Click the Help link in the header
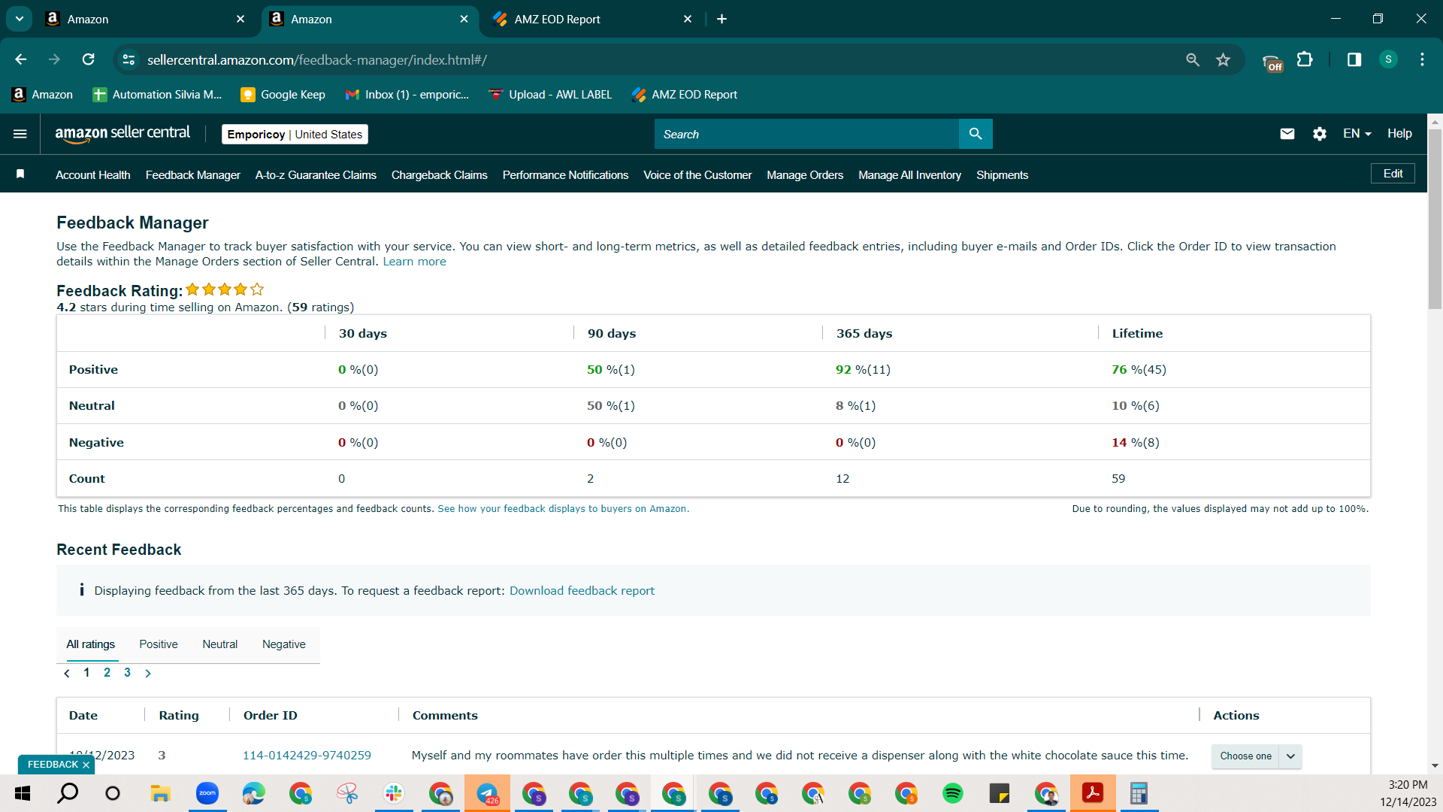 point(1399,134)
